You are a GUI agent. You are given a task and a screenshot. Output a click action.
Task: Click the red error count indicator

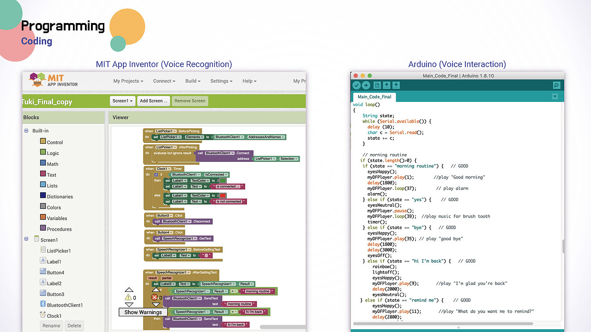(x=155, y=298)
